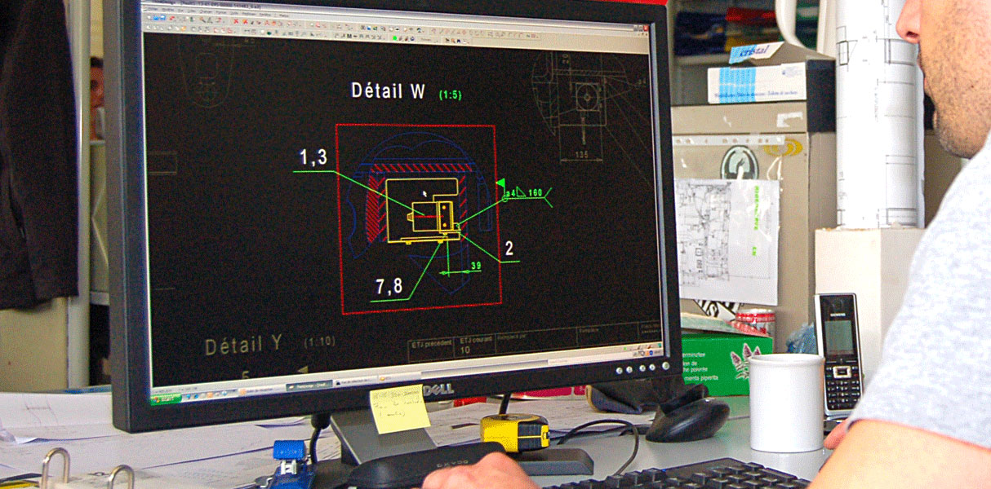The height and width of the screenshot is (489, 991).
Task: Click the '1,3' item callout label
Action: point(313,157)
